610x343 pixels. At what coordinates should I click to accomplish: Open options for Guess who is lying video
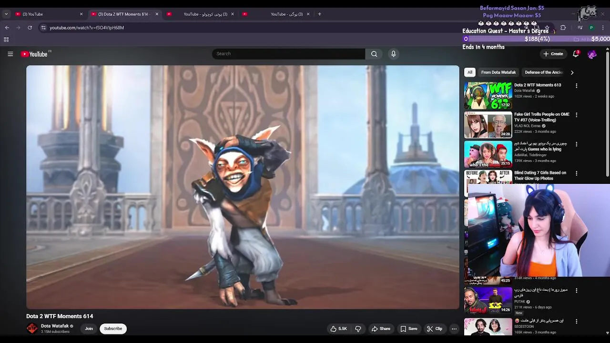(x=576, y=144)
